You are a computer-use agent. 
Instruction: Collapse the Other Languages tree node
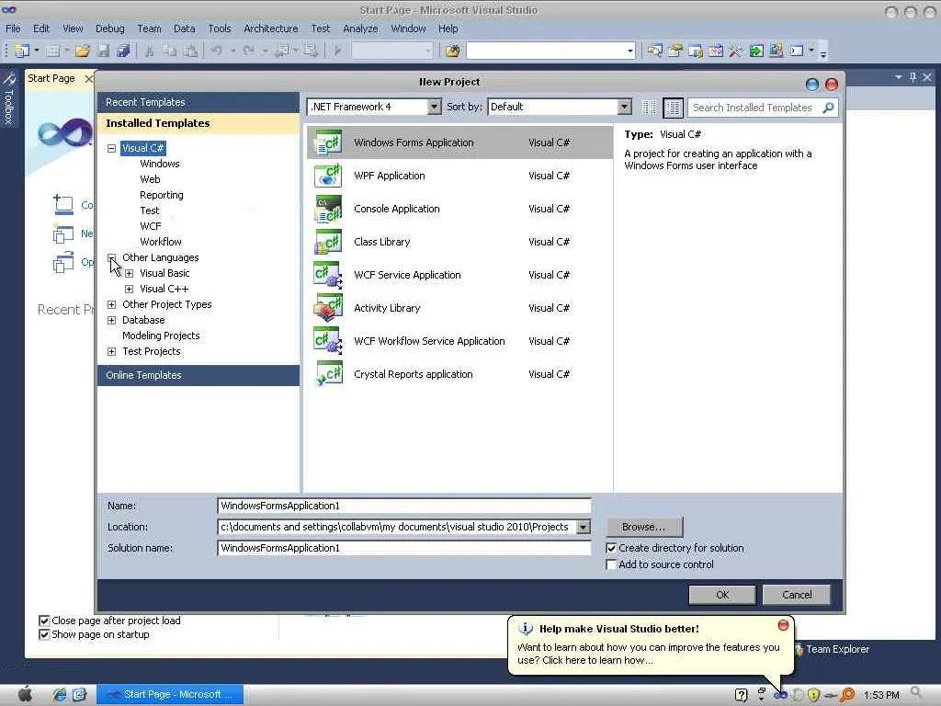pyautogui.click(x=111, y=257)
